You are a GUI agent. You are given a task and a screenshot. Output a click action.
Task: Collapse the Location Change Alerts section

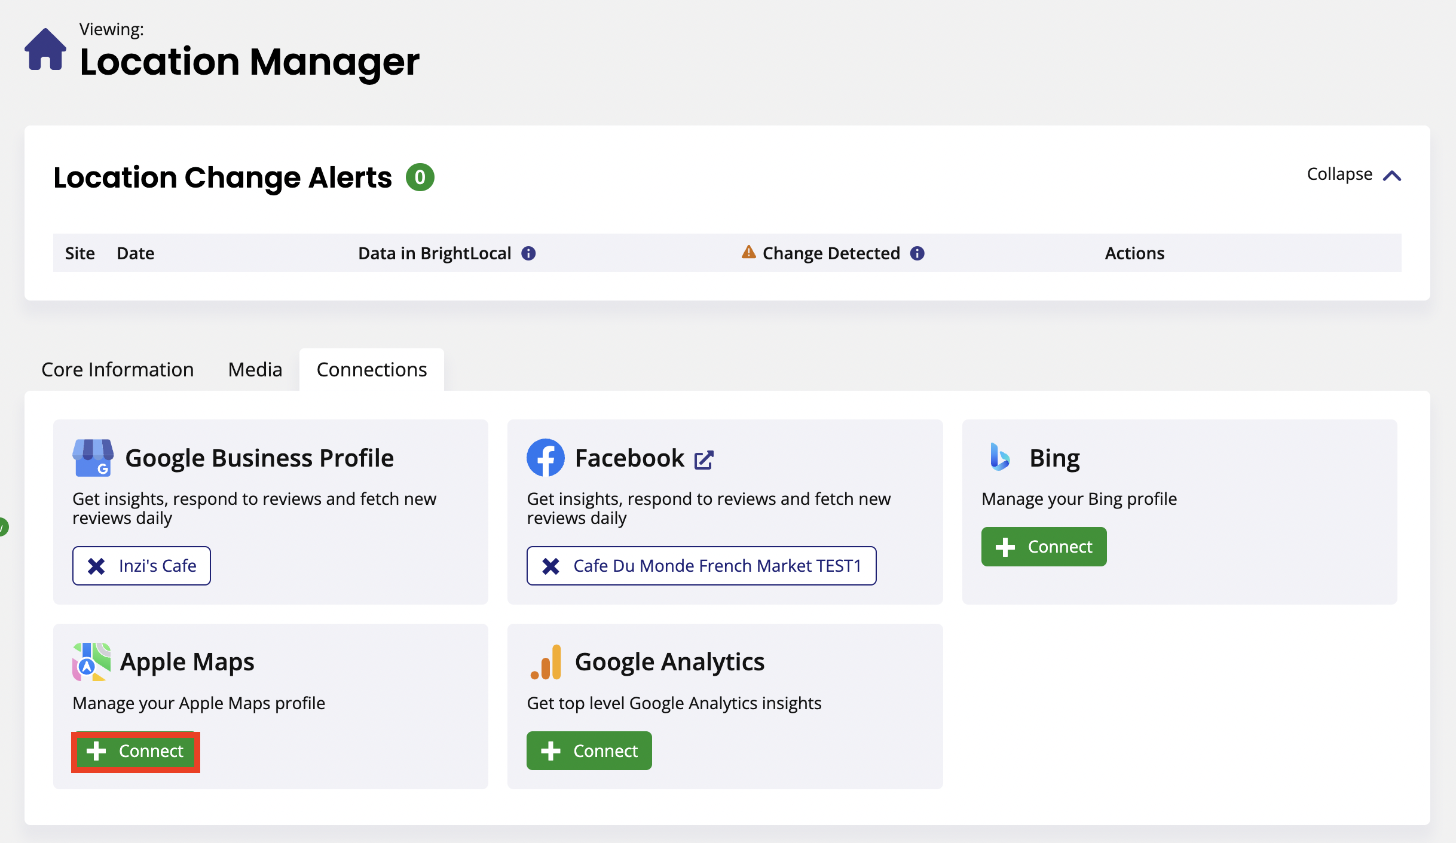1354,174
